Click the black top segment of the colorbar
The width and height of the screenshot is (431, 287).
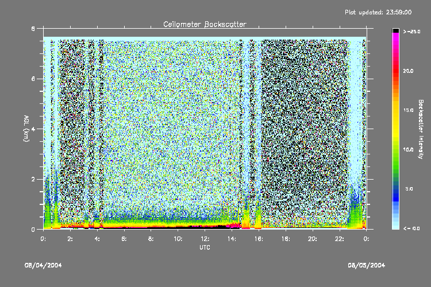395,30
